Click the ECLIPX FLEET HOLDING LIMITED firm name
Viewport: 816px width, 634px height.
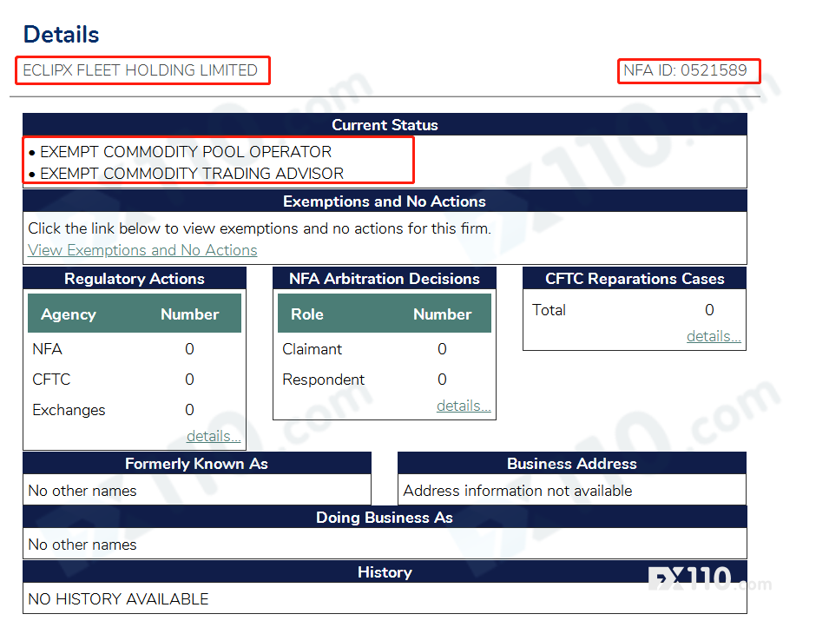[141, 70]
